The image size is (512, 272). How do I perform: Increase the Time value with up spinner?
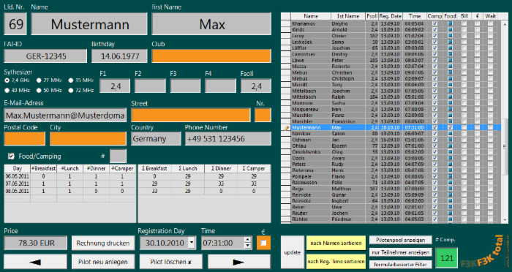tap(248, 240)
